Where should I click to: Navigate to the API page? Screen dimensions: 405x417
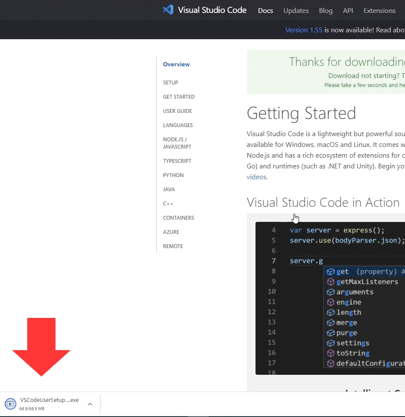coord(348,10)
